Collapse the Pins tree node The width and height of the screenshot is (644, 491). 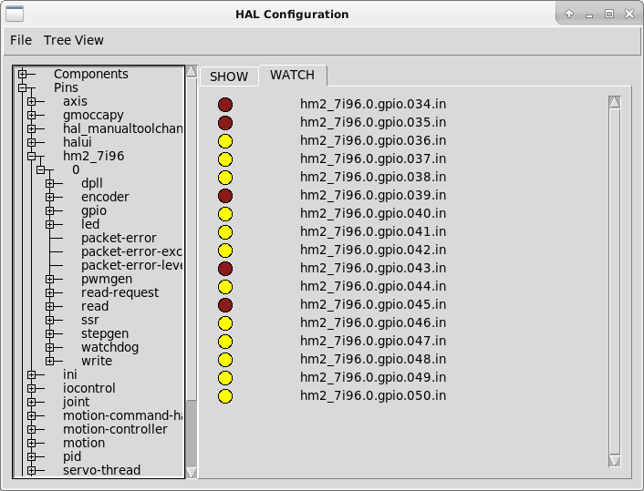tap(22, 87)
